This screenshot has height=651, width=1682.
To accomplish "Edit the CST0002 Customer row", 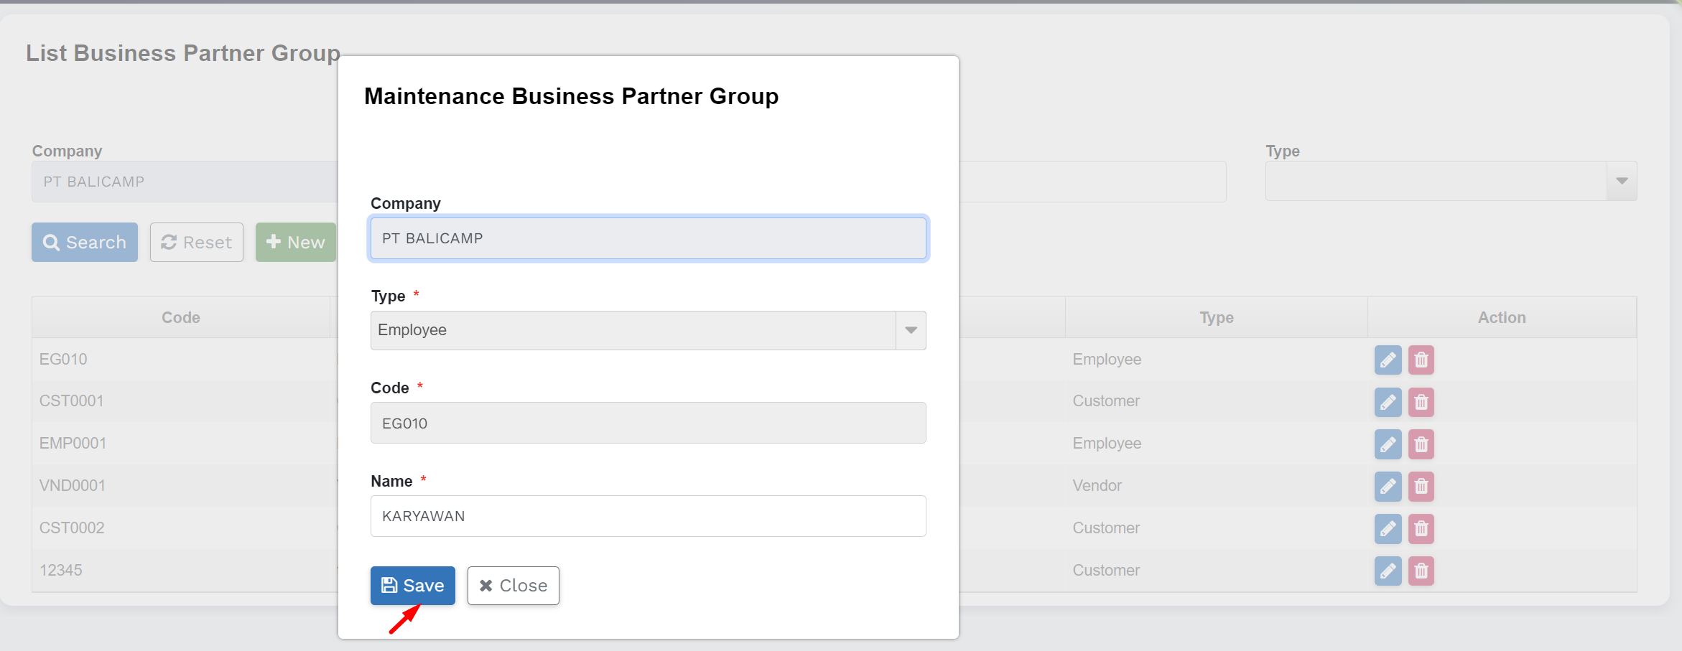I will (x=1388, y=529).
